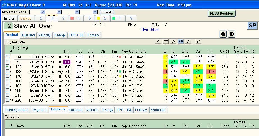Click the green number 2 horse badge

(x=8, y=26)
